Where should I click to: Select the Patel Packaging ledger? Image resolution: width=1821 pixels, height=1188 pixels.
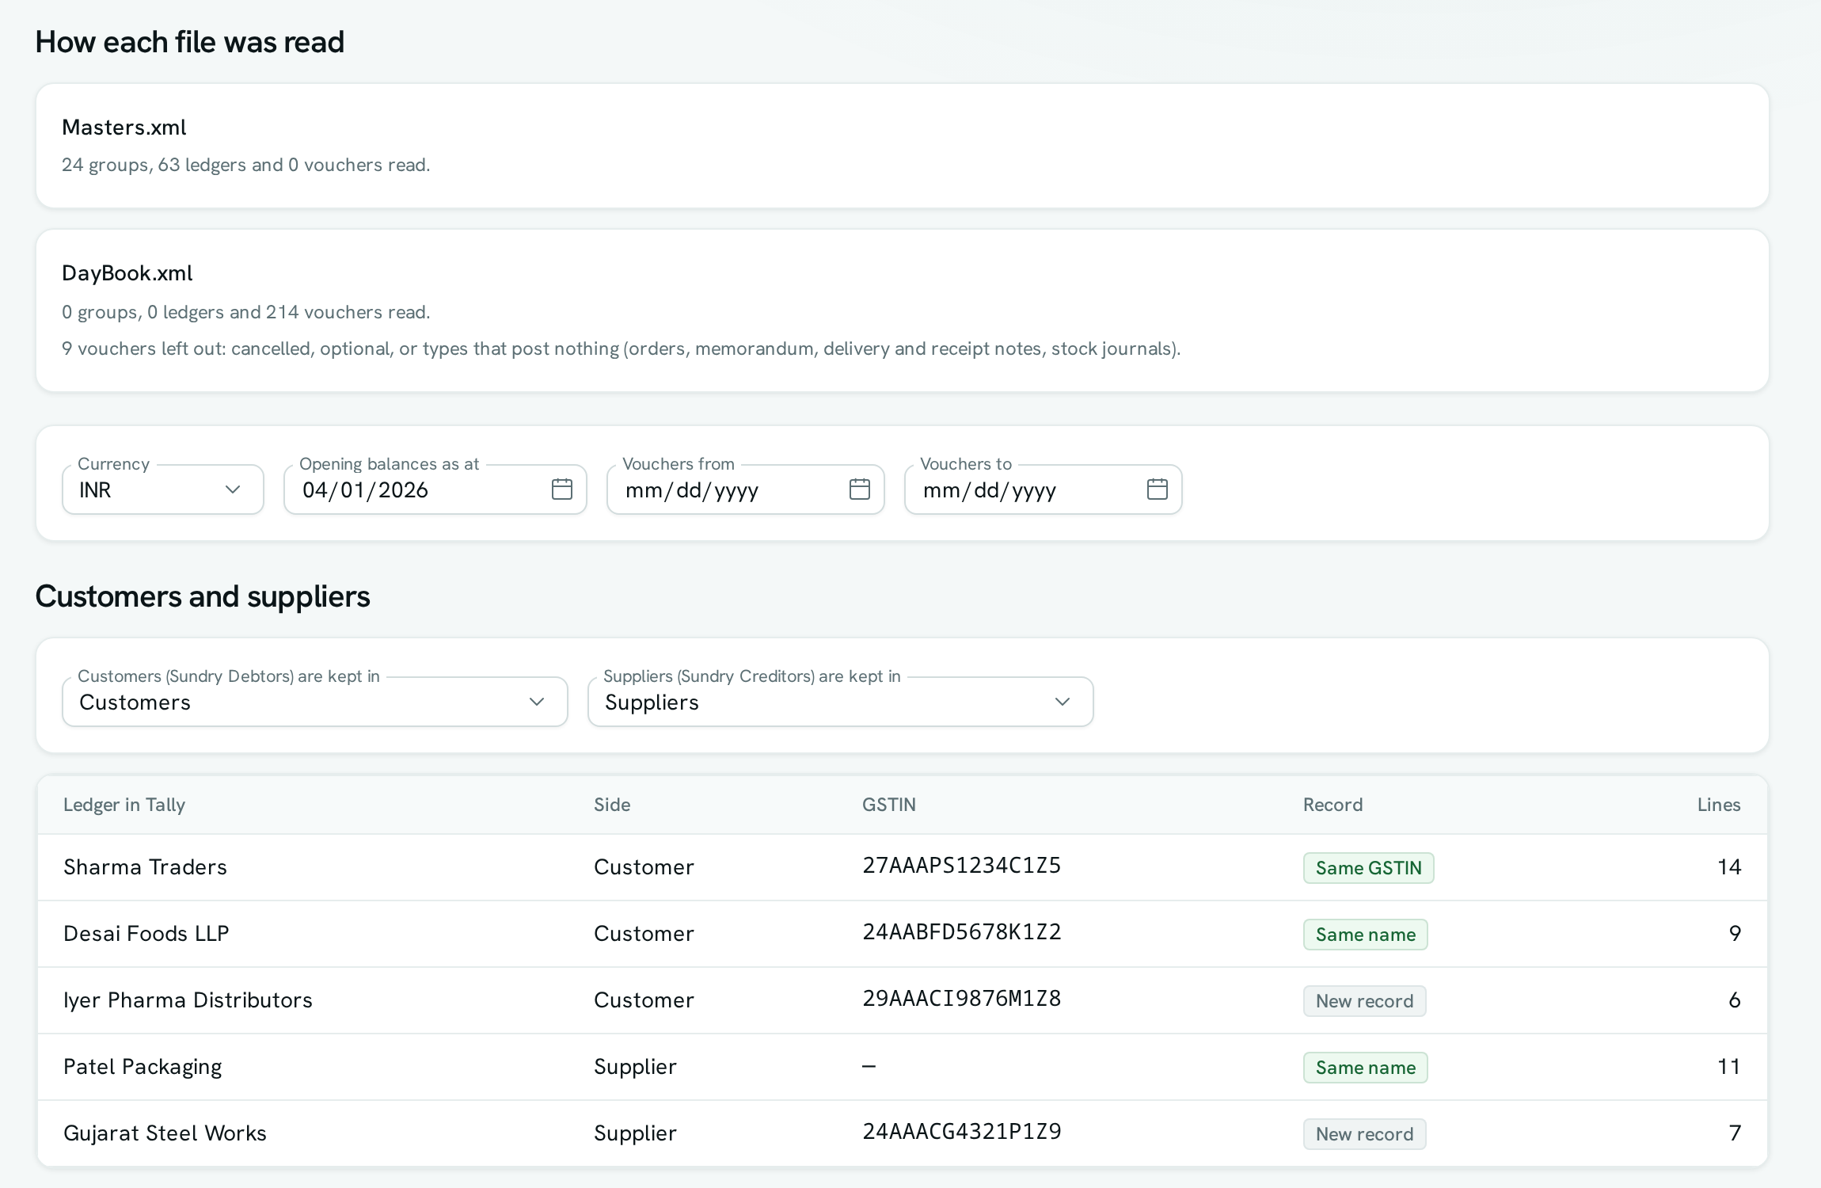coord(143,1067)
